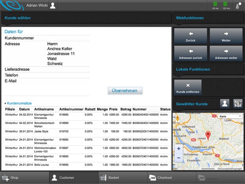Click the Lokale Funktionen panel header
The height and width of the screenshot is (184, 245).
pos(208,69)
